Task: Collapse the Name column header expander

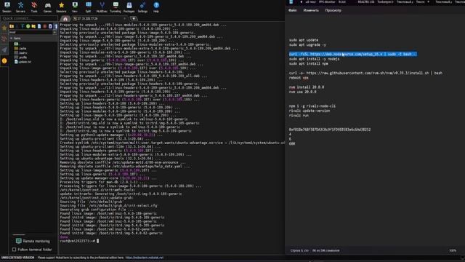Action: click(x=12, y=39)
